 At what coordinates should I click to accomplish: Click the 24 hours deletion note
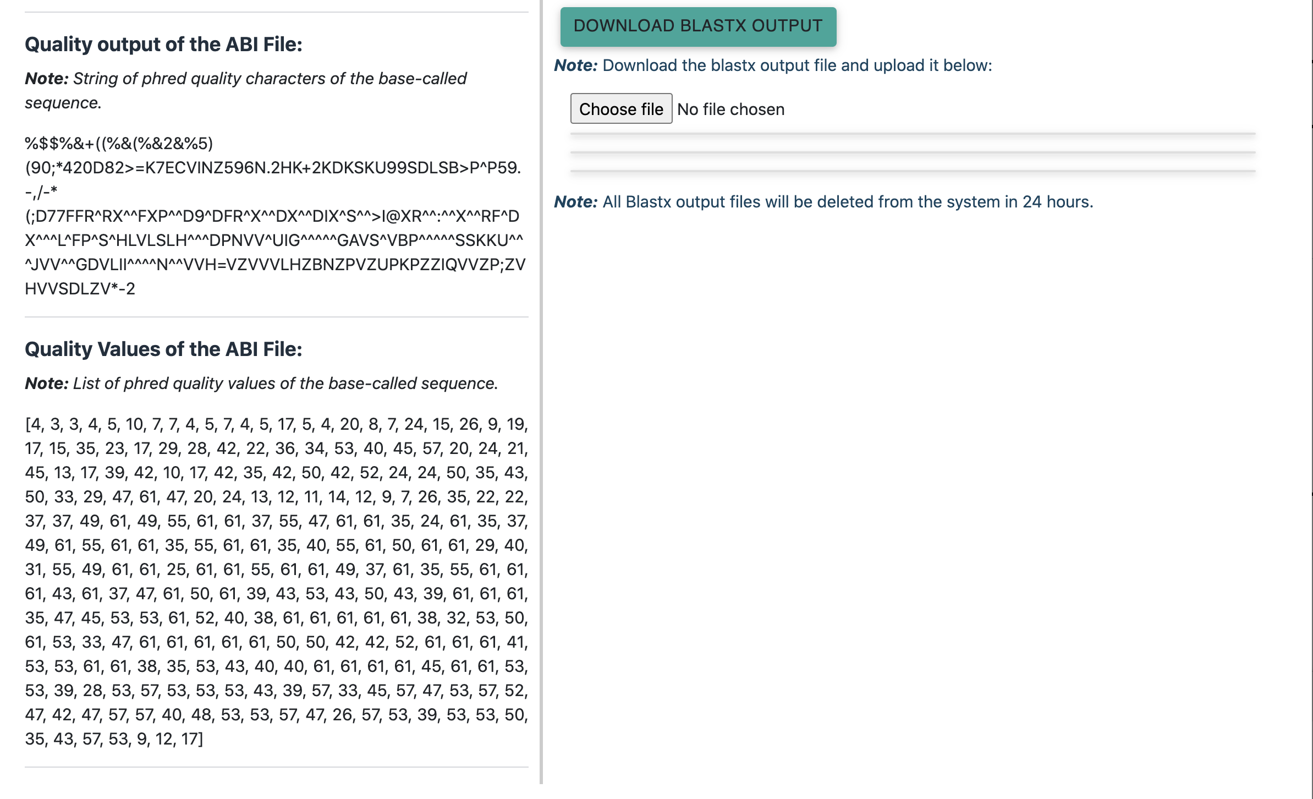[x=823, y=202]
